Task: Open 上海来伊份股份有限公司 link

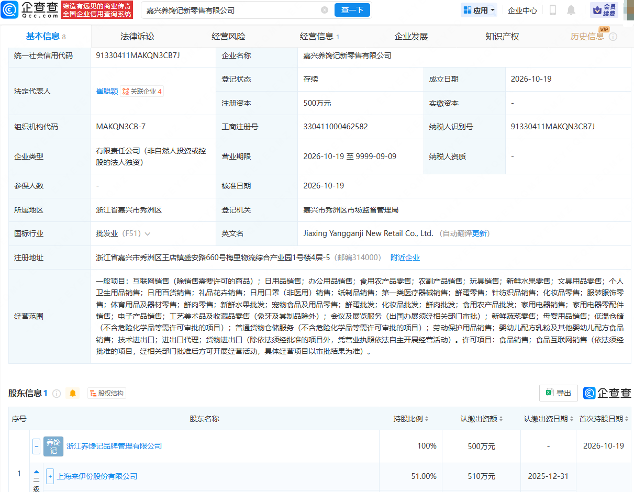Action: [x=97, y=476]
